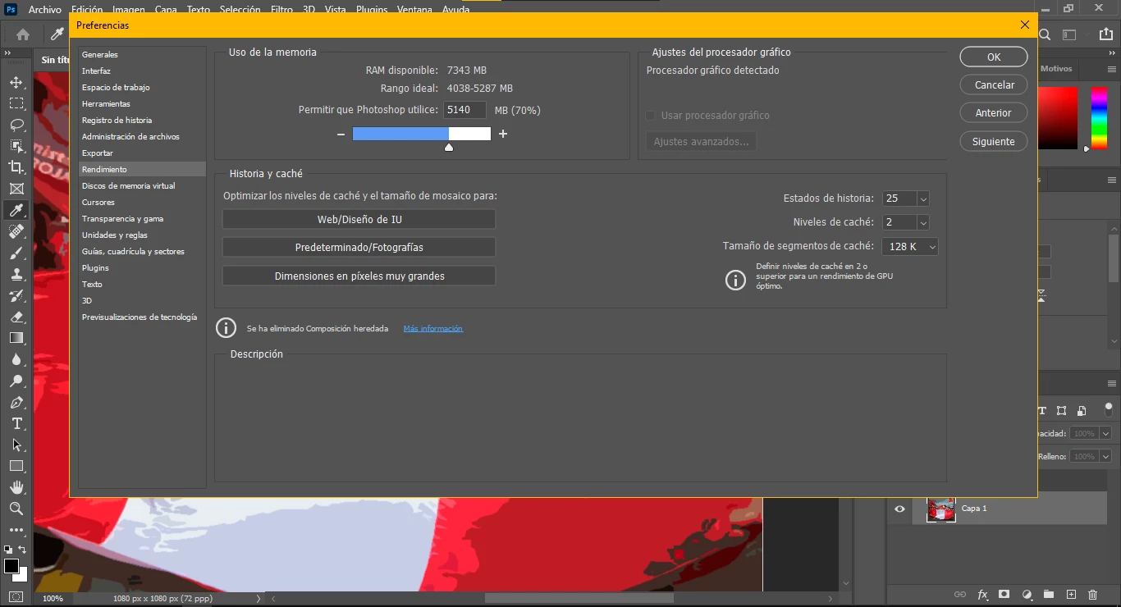Select the Eraser tool
This screenshot has width=1121, height=607.
pos(16,317)
